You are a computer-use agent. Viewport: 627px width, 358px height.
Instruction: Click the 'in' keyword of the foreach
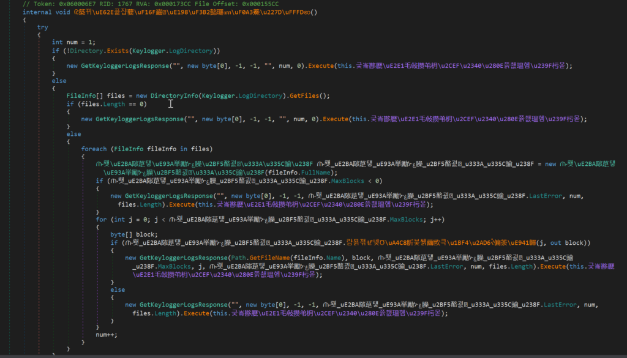click(184, 149)
